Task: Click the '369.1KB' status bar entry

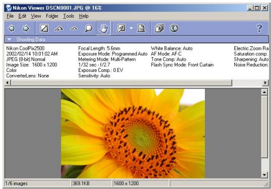Action: coord(81,183)
